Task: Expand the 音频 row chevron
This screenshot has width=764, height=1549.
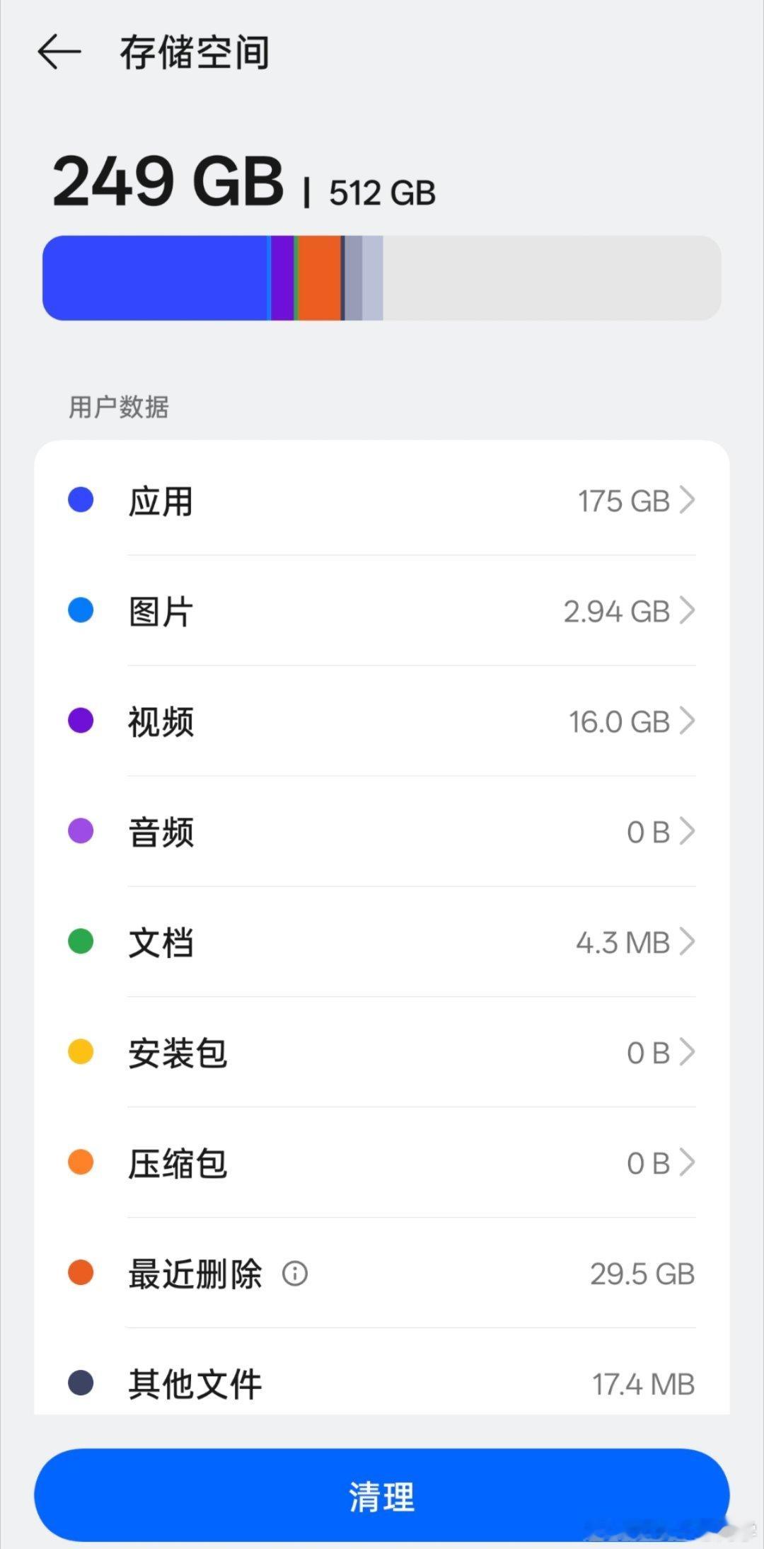Action: [687, 831]
